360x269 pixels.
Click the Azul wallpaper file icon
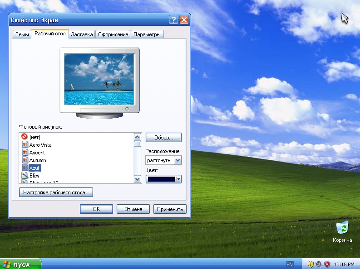[25, 168]
